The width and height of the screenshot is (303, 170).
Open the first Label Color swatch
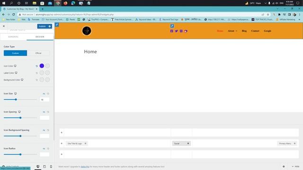click(42, 73)
